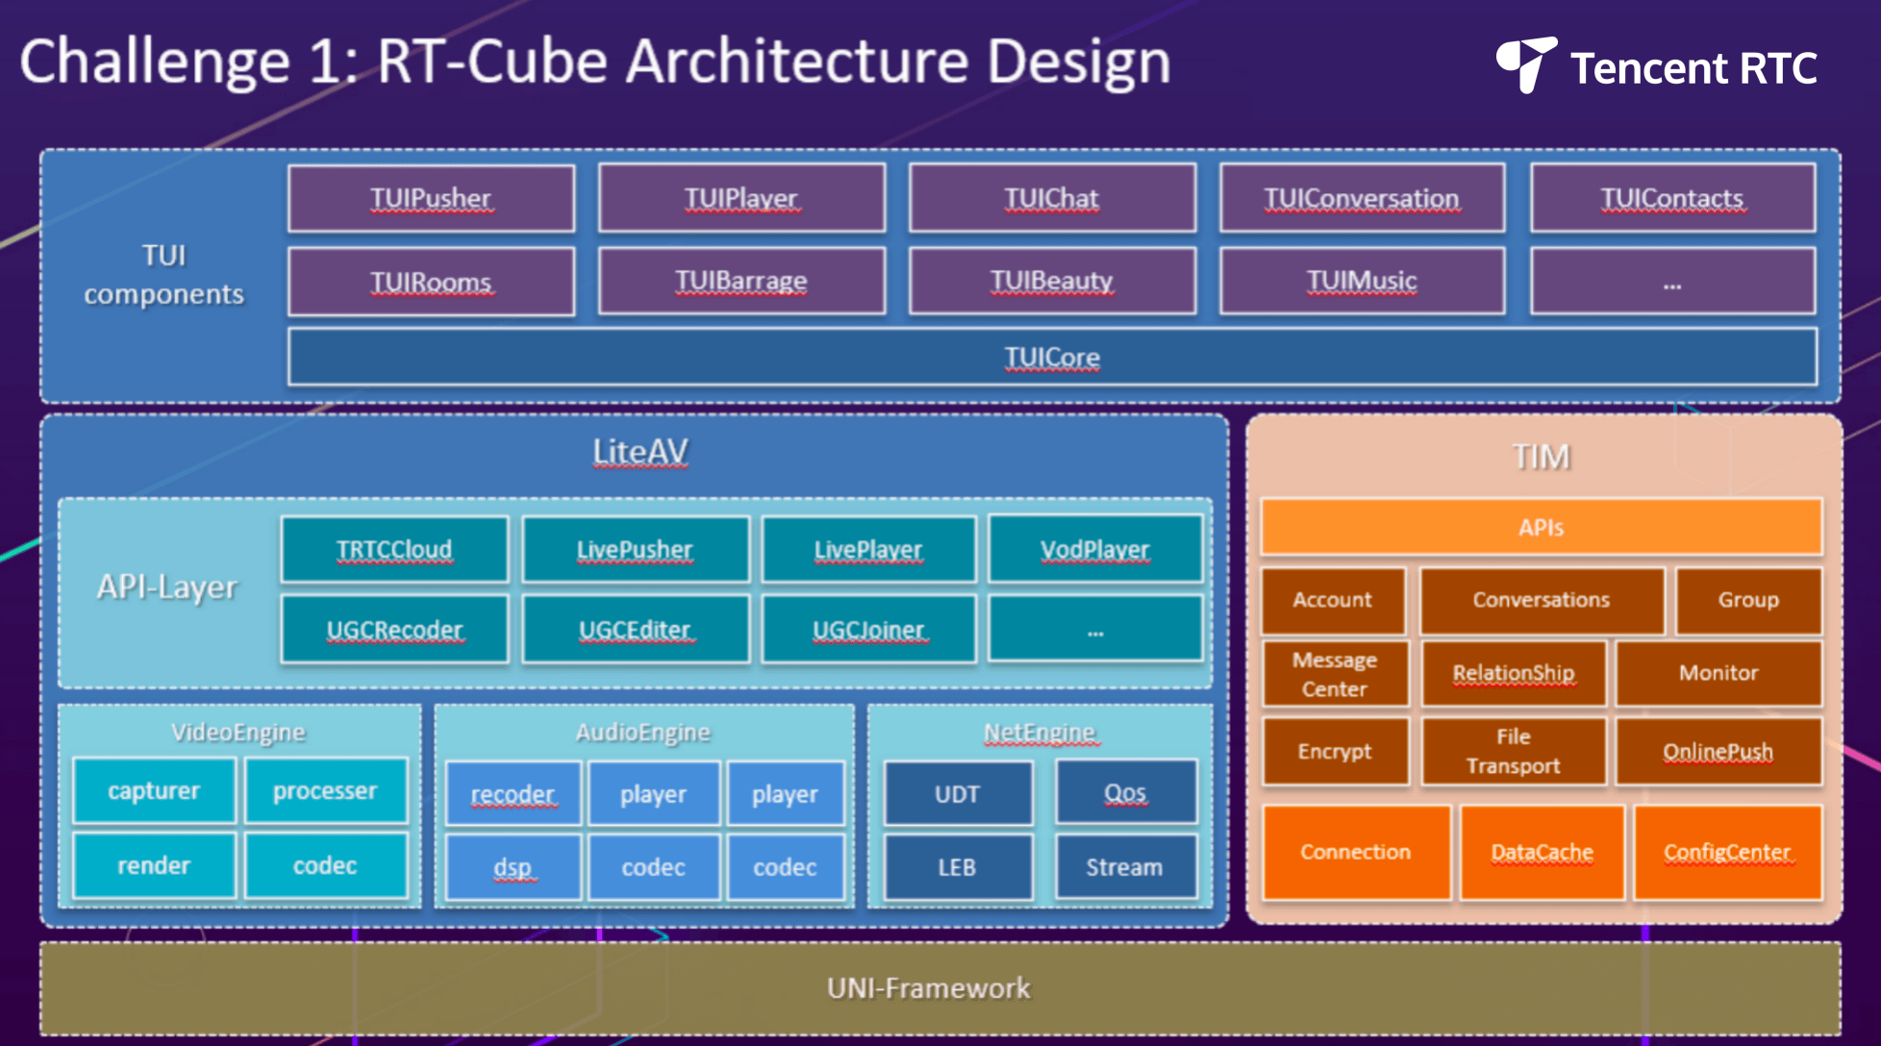Viewport: 1881px width, 1046px height.
Task: Click the LivePlayer API box
Action: [868, 549]
